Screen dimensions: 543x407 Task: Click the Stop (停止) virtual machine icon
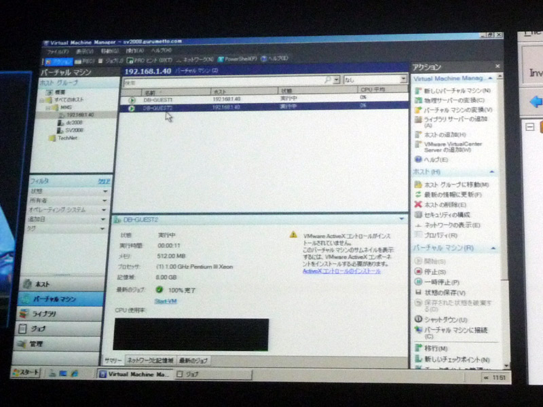(418, 272)
